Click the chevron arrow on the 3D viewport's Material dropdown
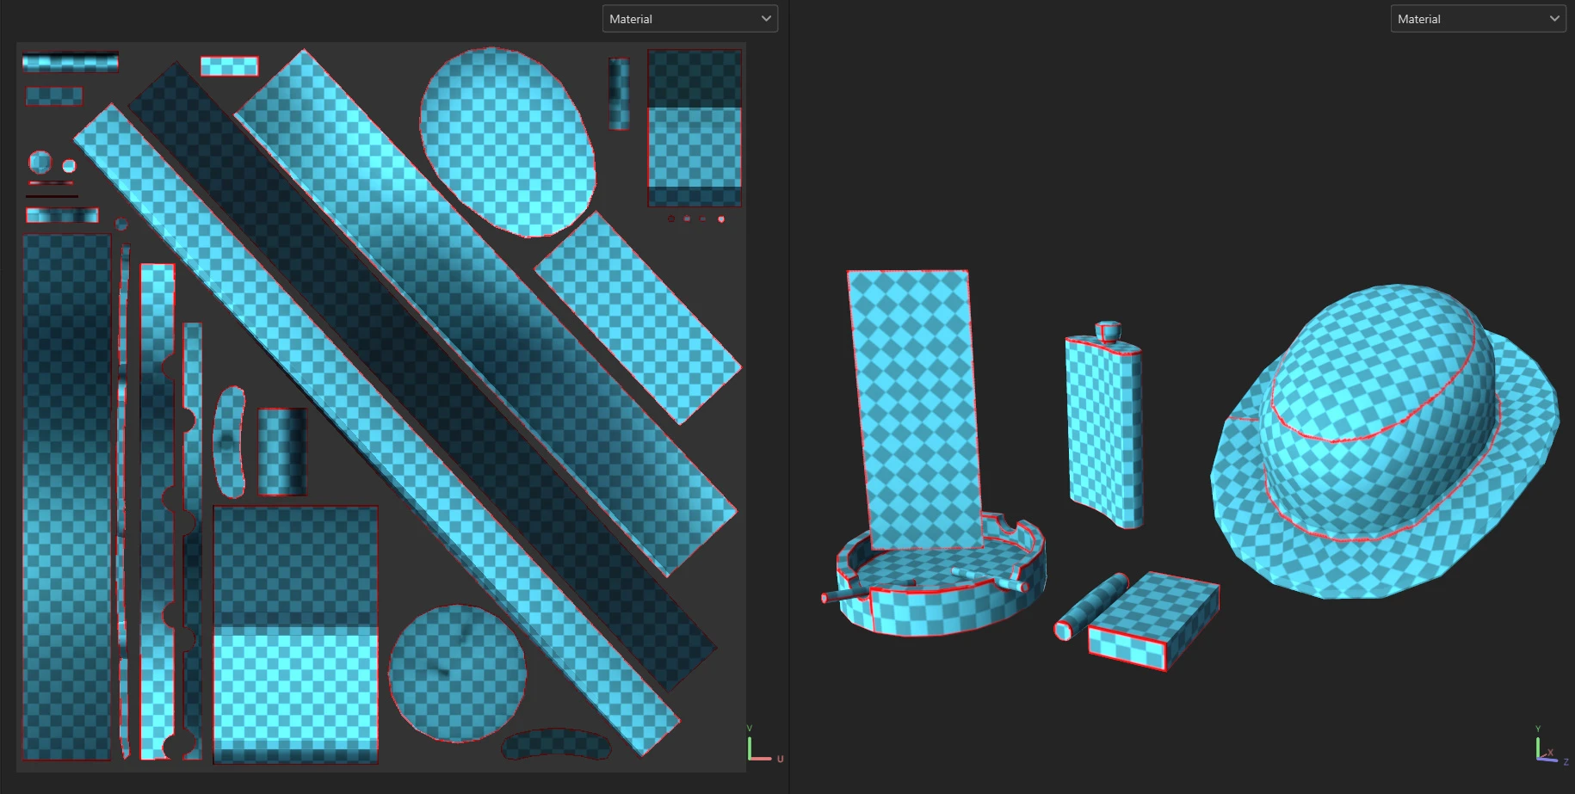This screenshot has width=1575, height=794. (1554, 19)
